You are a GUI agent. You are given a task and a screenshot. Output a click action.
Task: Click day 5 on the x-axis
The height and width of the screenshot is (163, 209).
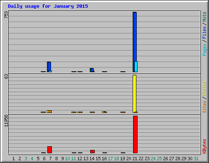pos(38,159)
